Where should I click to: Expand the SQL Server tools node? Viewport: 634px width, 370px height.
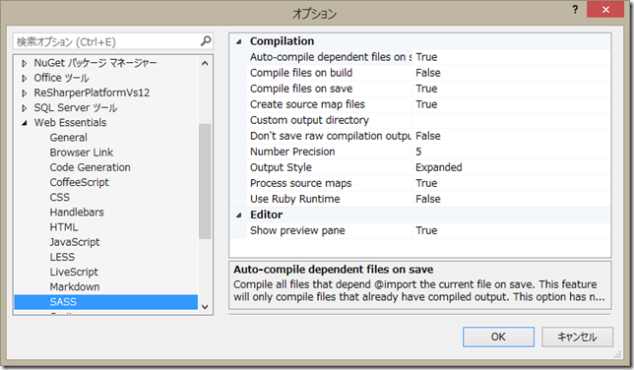pos(25,108)
